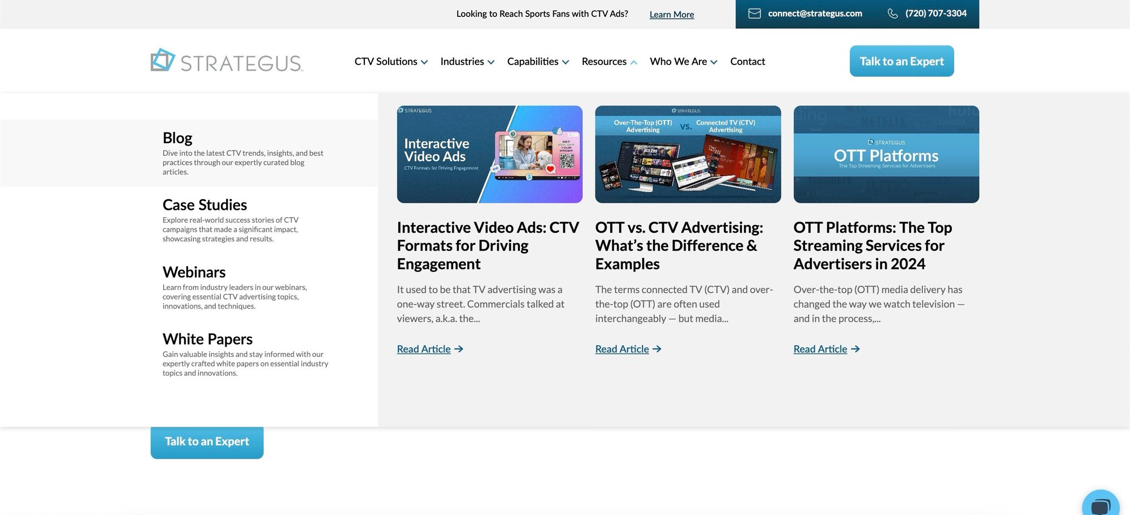The height and width of the screenshot is (515, 1130).
Task: Follow the Learn More link
Action: click(671, 14)
